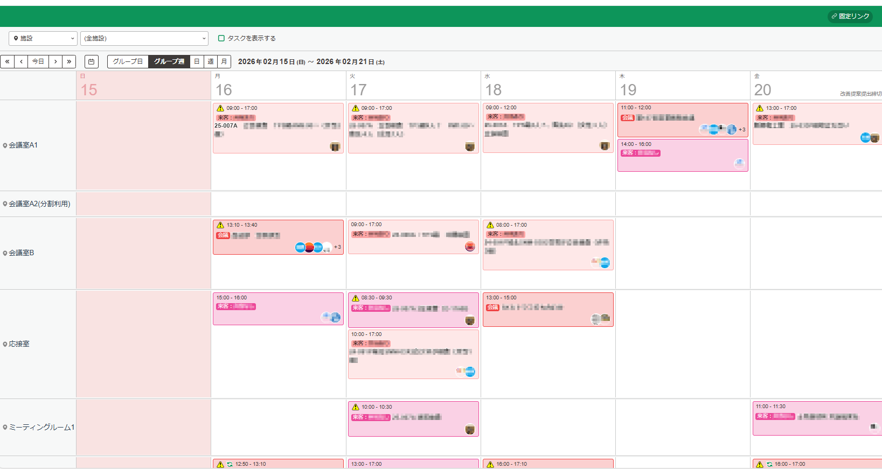Image resolution: width=882 pixels, height=469 pixels.
Task: Select the グループ週 view tab
Action: pos(169,62)
